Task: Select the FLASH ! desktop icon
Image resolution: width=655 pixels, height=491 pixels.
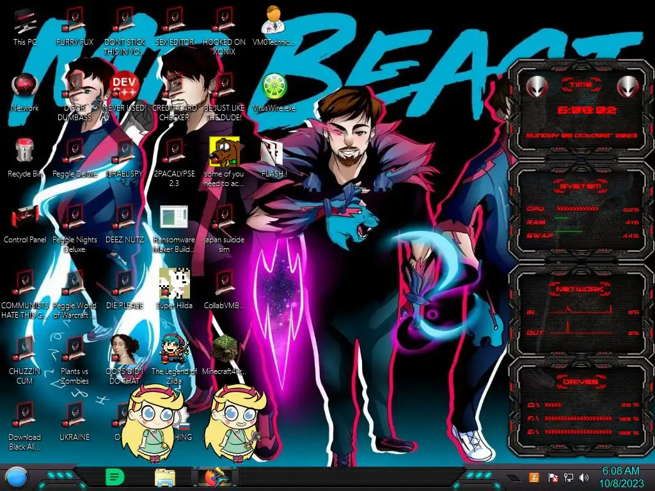Action: [274, 159]
